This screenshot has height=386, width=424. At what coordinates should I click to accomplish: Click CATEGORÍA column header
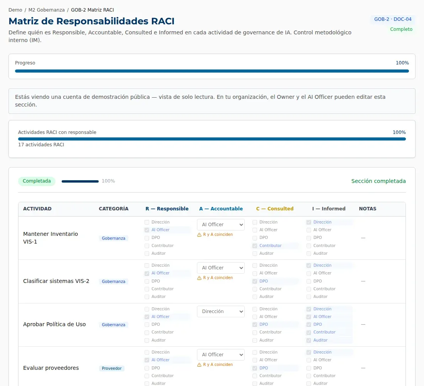(x=114, y=209)
